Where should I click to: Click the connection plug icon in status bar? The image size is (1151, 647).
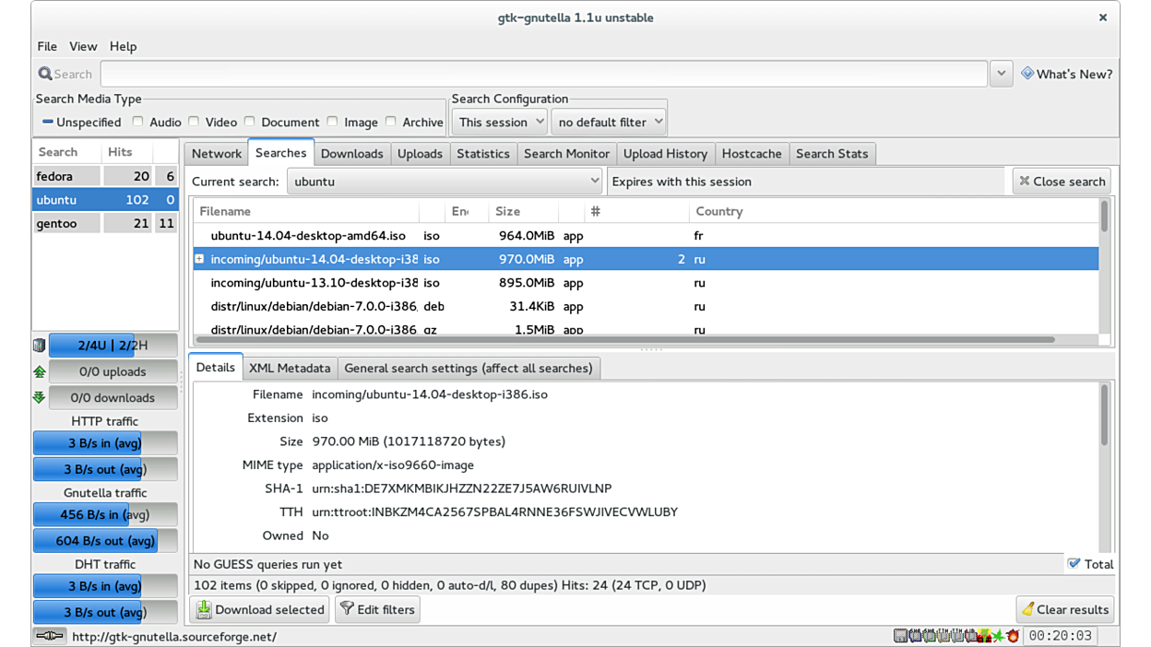[x=50, y=636]
